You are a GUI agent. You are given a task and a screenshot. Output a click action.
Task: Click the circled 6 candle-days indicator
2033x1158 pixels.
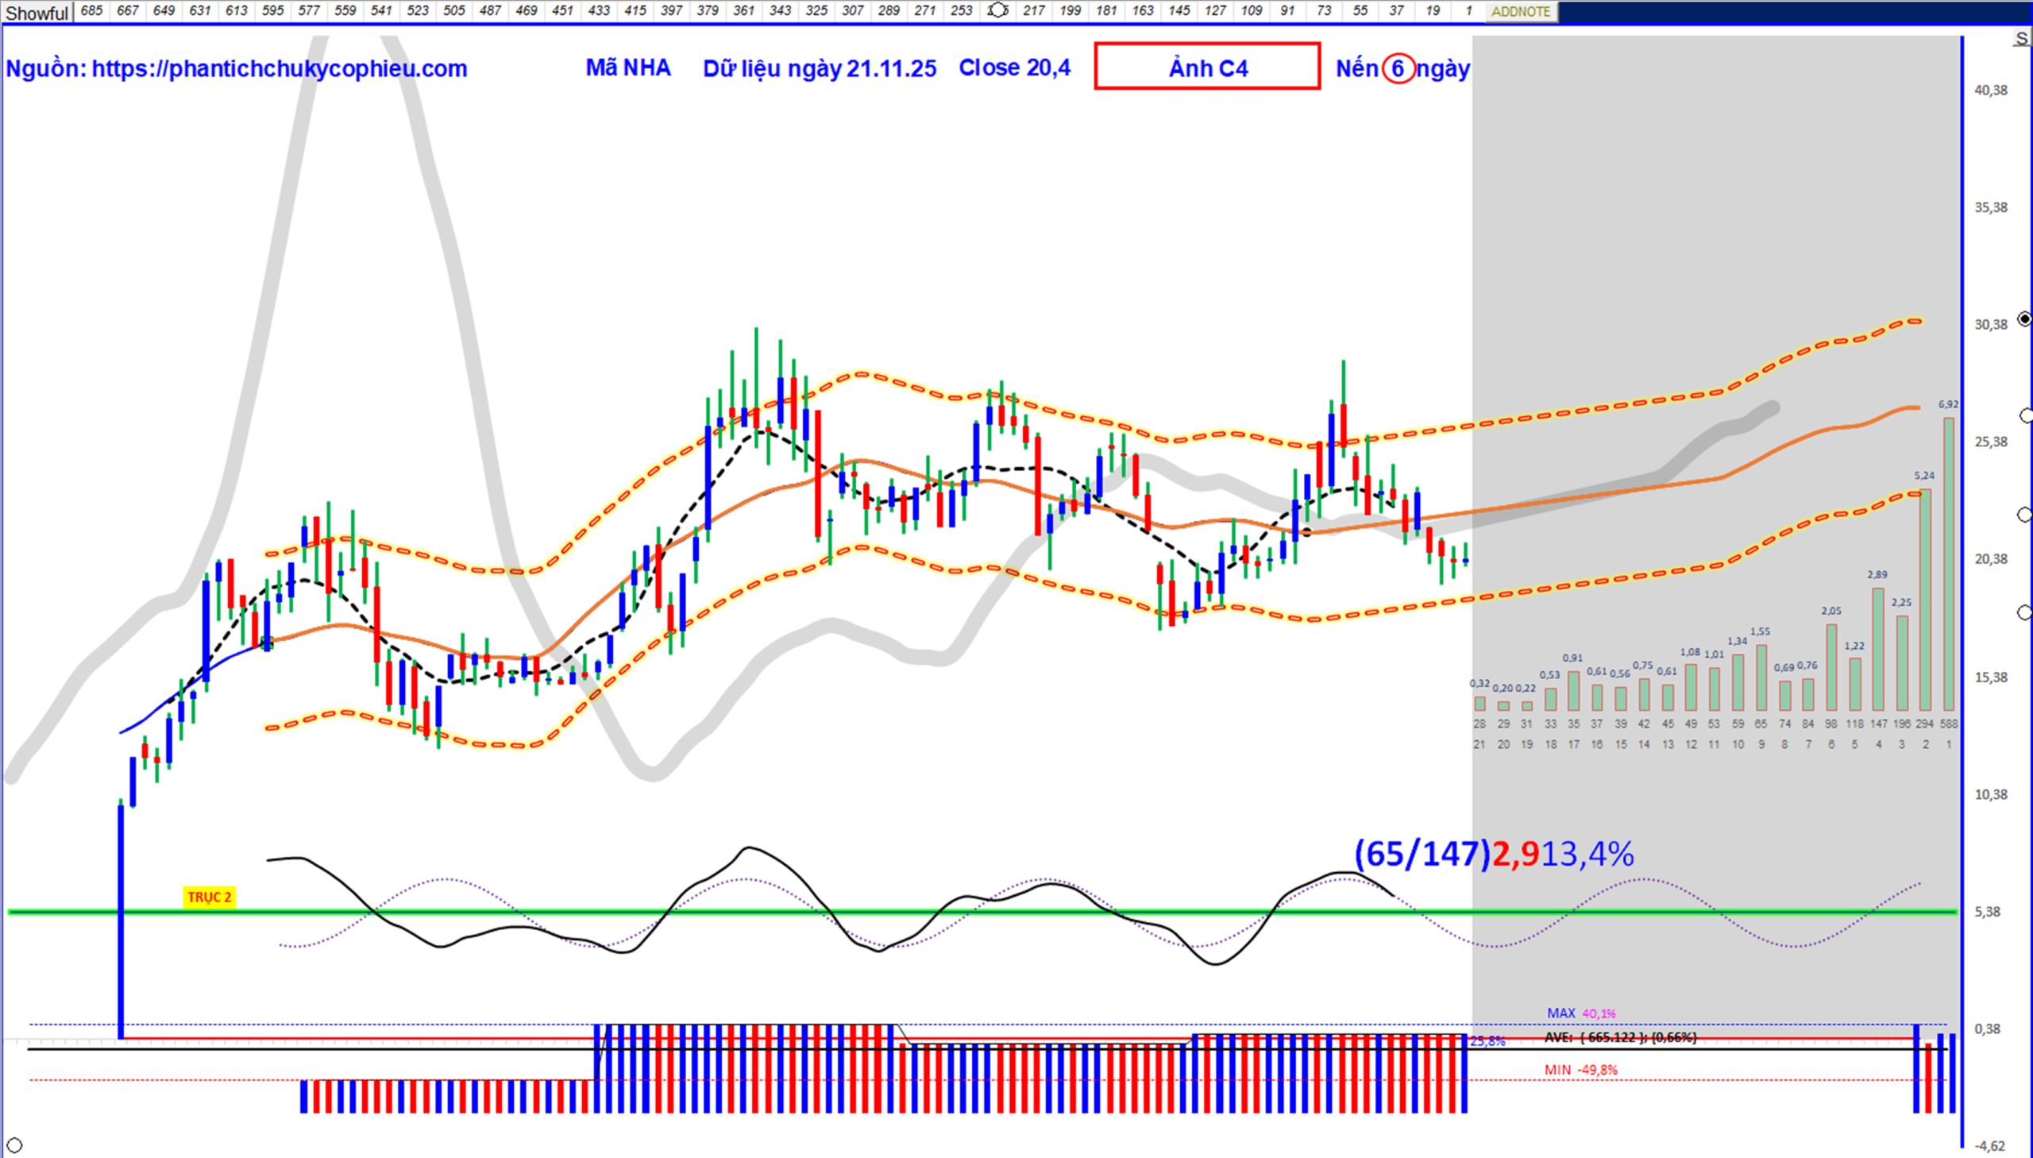point(1398,69)
